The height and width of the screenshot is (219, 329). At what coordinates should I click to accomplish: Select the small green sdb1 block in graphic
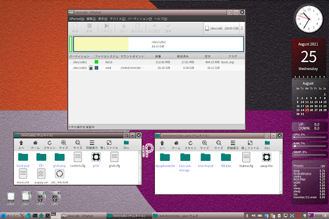click(x=71, y=44)
